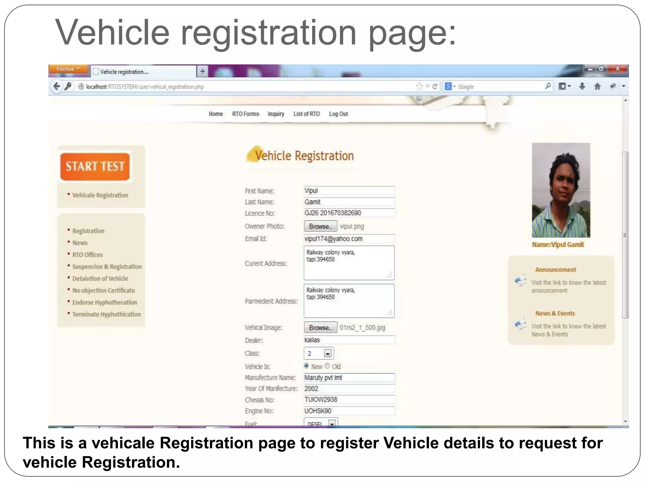Click the search magnifier icon
This screenshot has width=645, height=483.
tap(548, 86)
